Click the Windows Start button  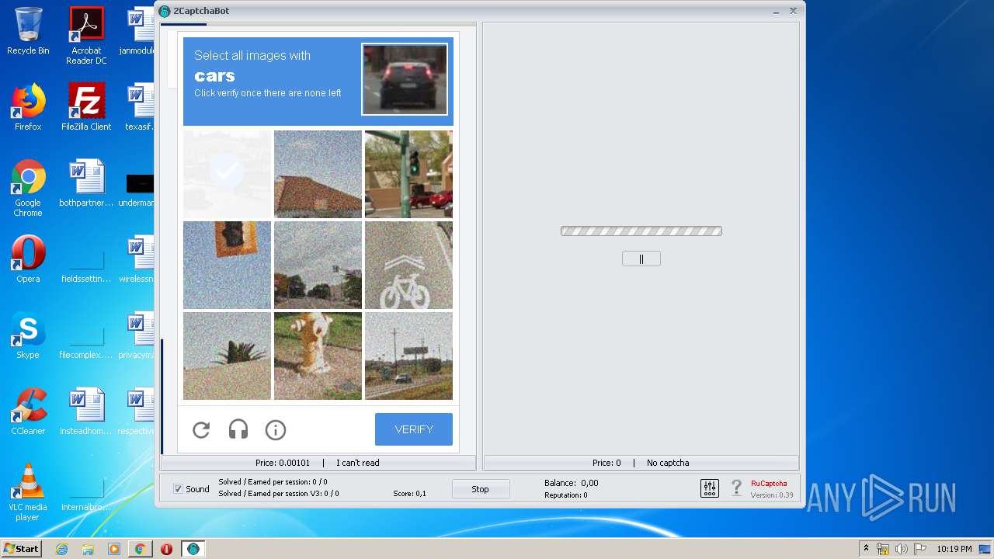click(x=21, y=549)
